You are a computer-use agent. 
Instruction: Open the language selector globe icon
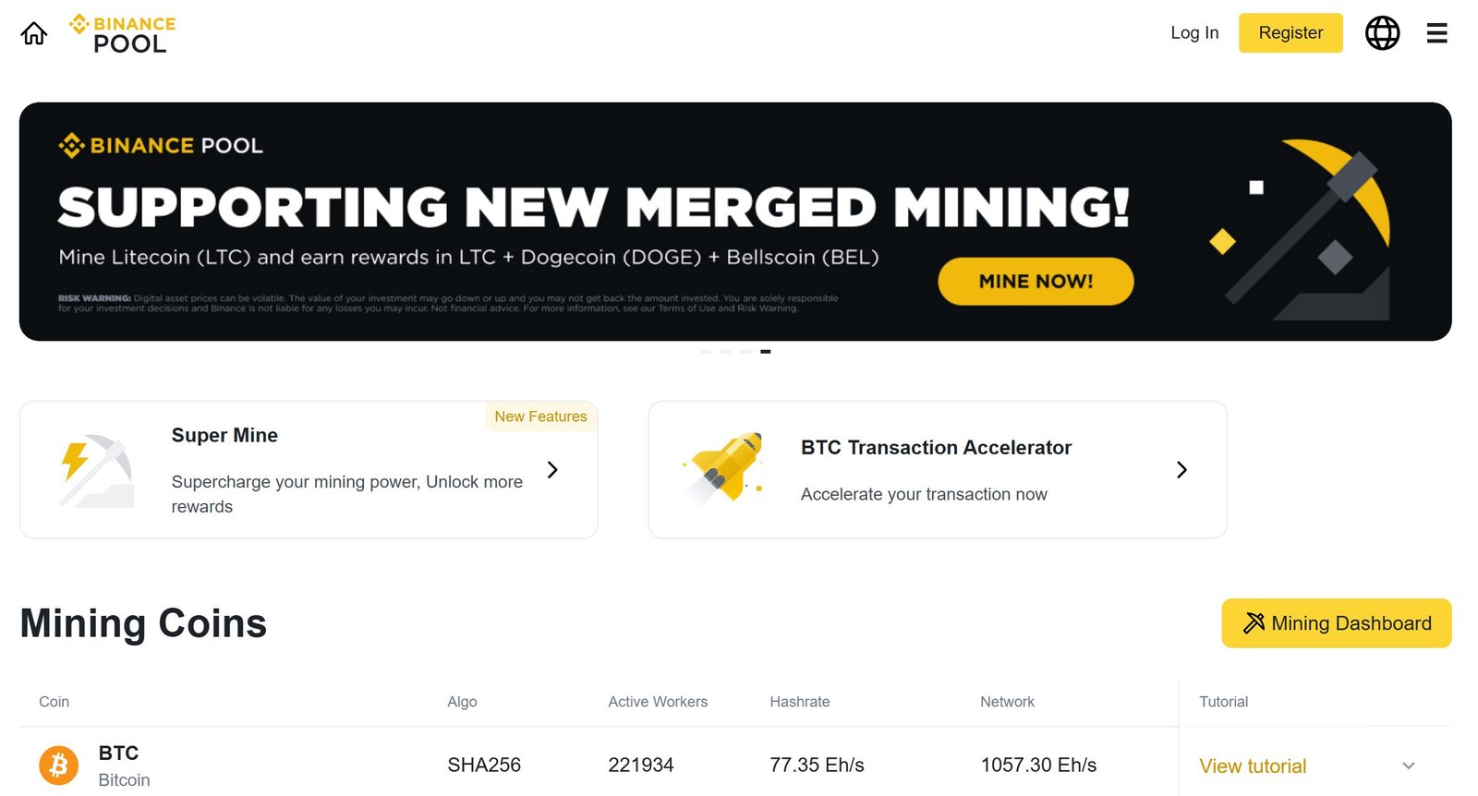[1382, 32]
